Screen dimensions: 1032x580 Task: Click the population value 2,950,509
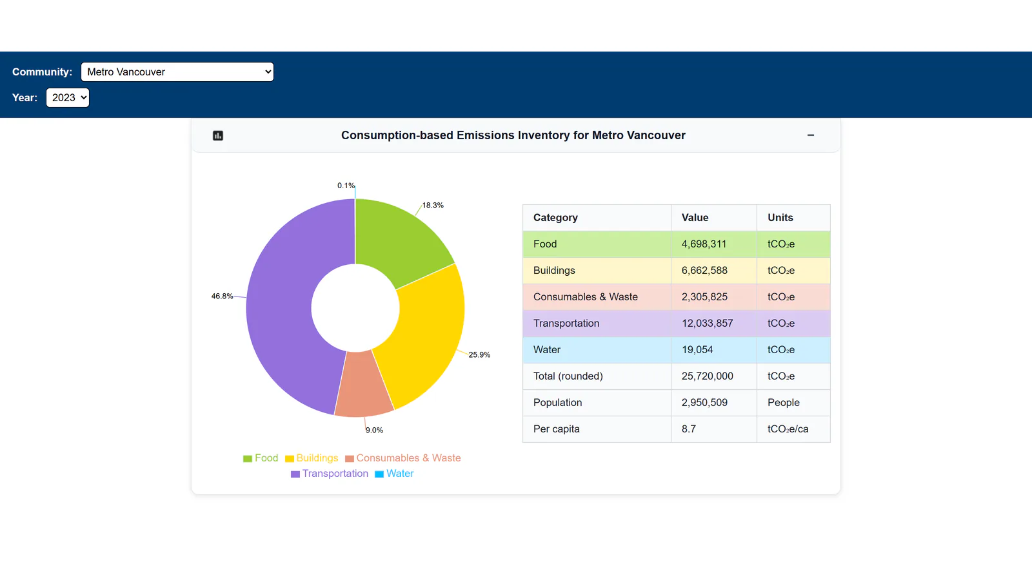714,403
